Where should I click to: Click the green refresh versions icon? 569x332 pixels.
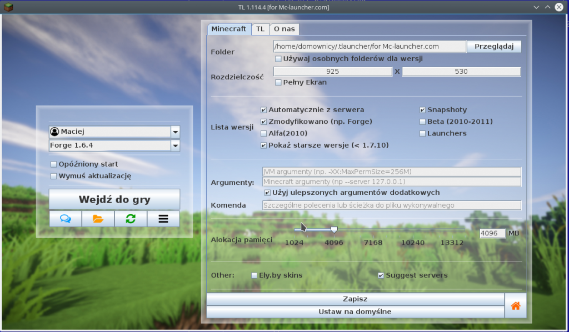point(131,219)
